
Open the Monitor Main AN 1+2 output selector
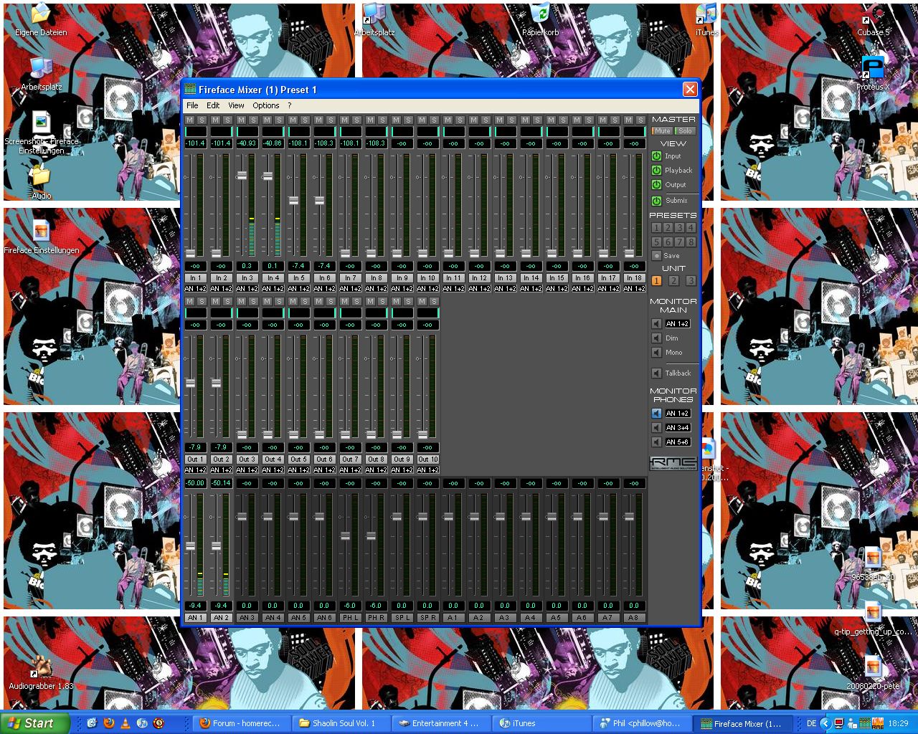(678, 324)
